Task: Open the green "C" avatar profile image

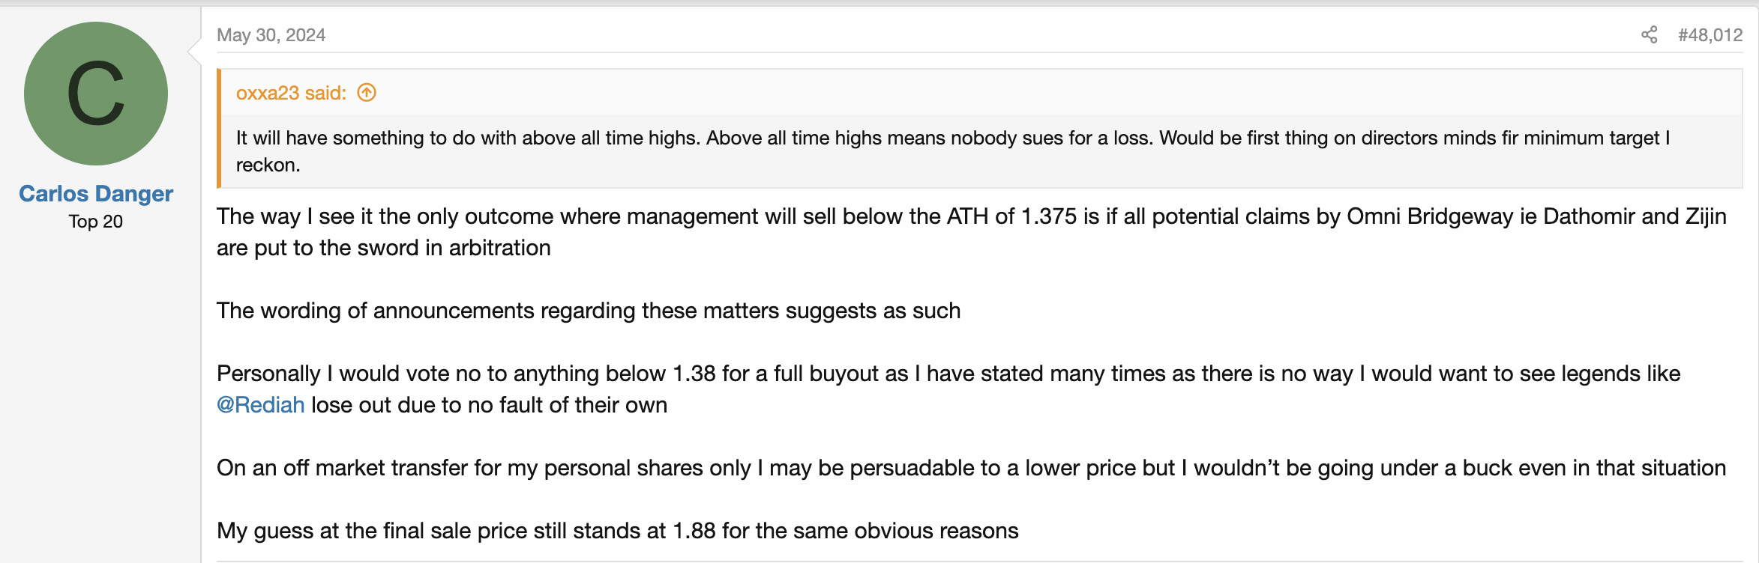Action: pyautogui.click(x=96, y=94)
